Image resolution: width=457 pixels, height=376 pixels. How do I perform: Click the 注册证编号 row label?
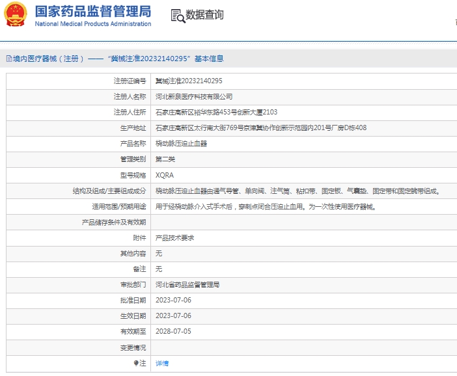tap(130, 81)
